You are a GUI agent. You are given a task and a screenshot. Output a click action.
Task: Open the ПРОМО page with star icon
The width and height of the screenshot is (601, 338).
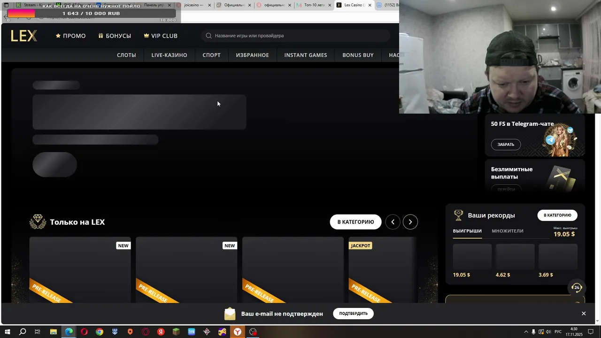click(70, 36)
